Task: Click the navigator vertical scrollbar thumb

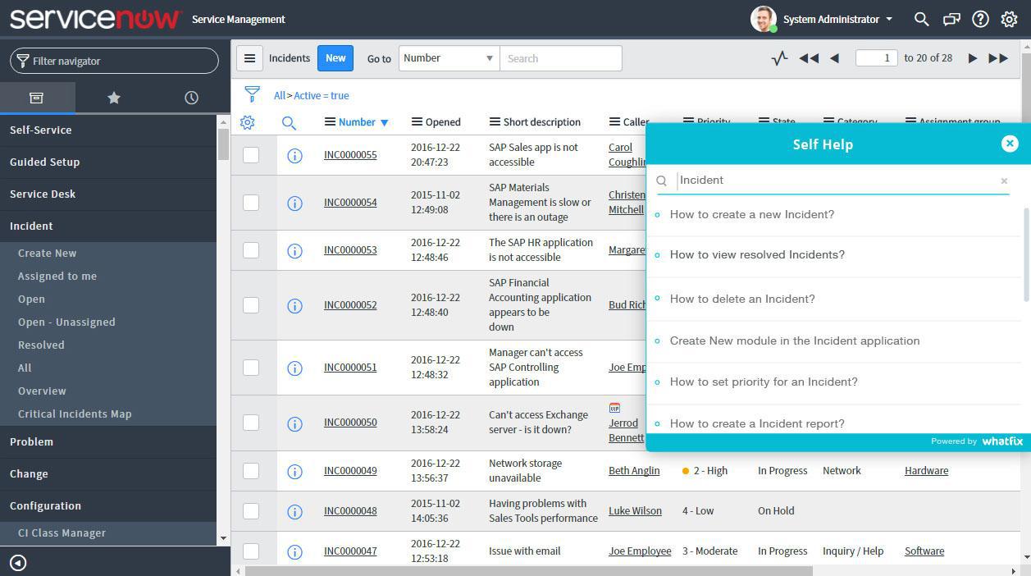Action: point(223,144)
